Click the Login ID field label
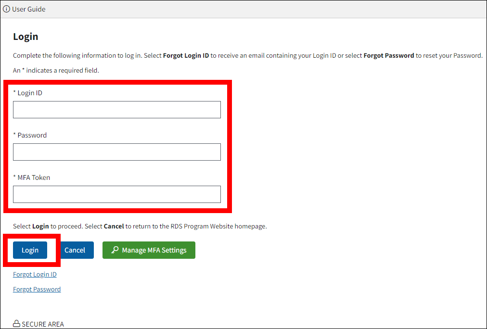This screenshot has width=487, height=329. pyautogui.click(x=29, y=93)
